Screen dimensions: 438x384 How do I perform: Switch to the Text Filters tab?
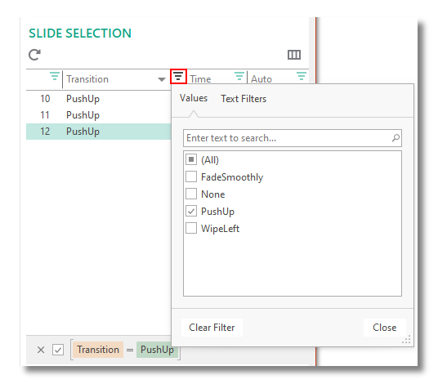click(x=244, y=99)
